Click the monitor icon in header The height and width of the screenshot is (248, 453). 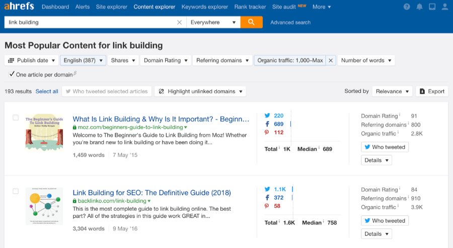coord(432,7)
